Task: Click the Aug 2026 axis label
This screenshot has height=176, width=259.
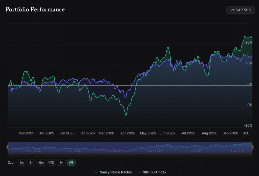Action: click(x=209, y=133)
